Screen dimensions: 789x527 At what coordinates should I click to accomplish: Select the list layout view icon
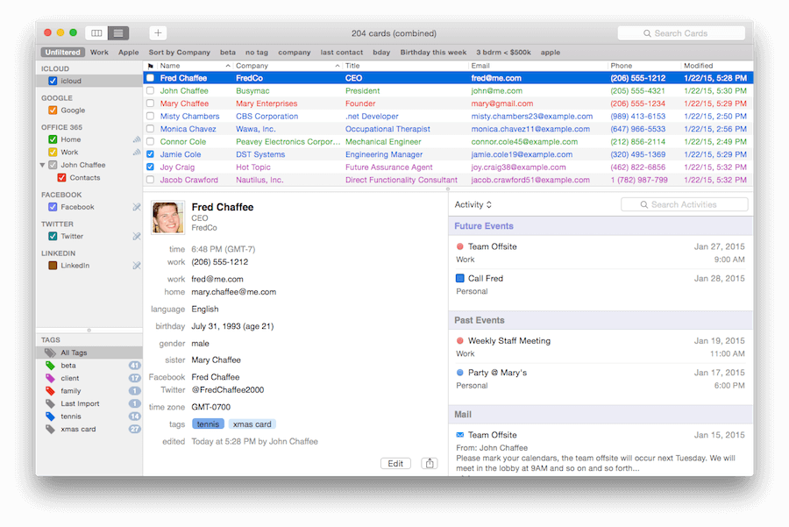coord(117,33)
